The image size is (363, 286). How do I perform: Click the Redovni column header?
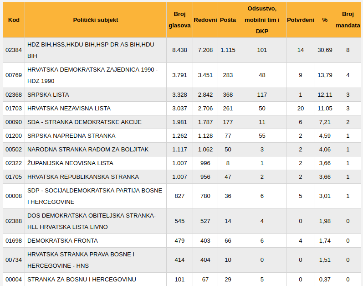click(x=205, y=20)
